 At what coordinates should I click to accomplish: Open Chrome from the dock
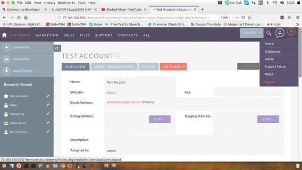click(x=62, y=166)
